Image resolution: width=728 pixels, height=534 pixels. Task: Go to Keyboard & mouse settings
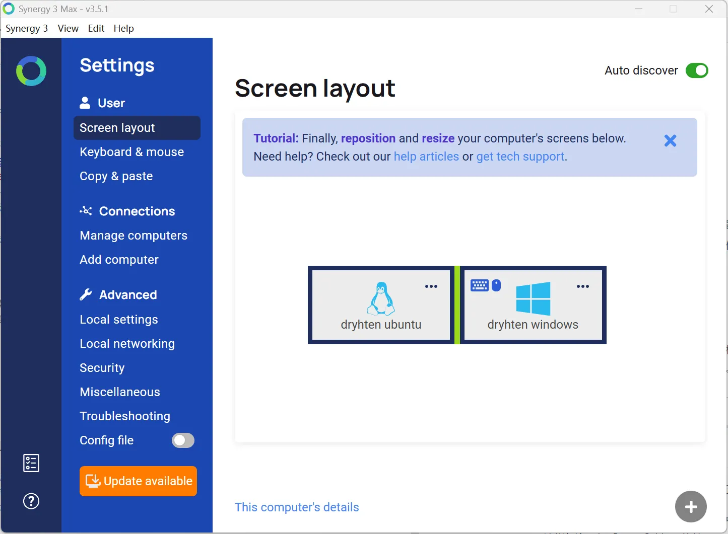point(131,152)
